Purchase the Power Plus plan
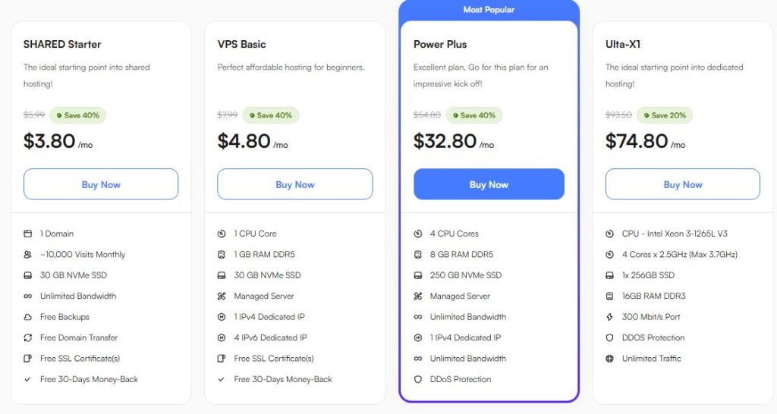The image size is (777, 414). 489,184
